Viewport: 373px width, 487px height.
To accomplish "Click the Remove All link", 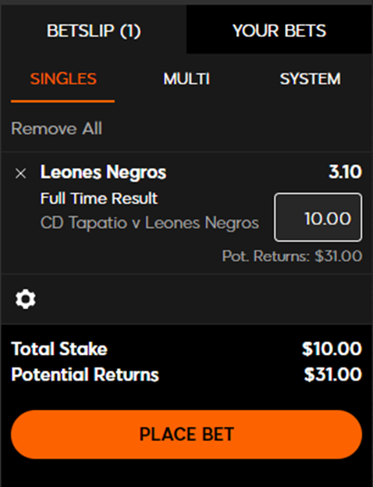I will point(56,128).
